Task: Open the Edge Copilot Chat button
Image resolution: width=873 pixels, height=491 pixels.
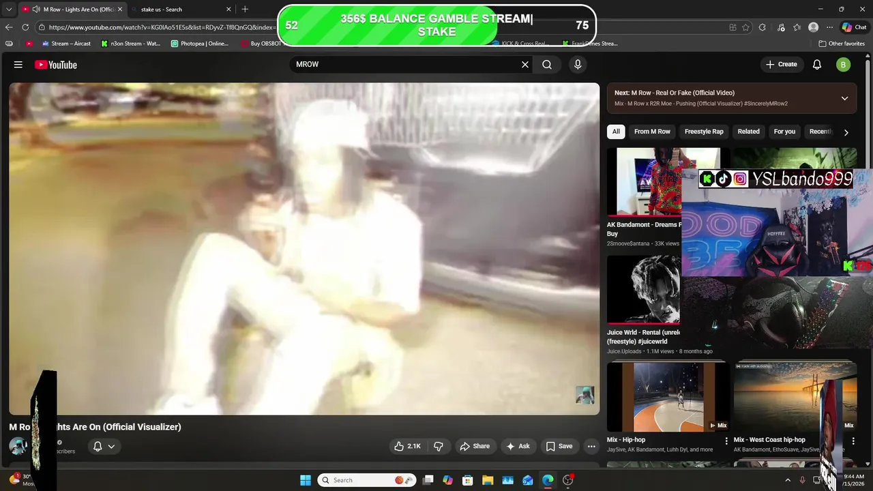Action: (855, 27)
